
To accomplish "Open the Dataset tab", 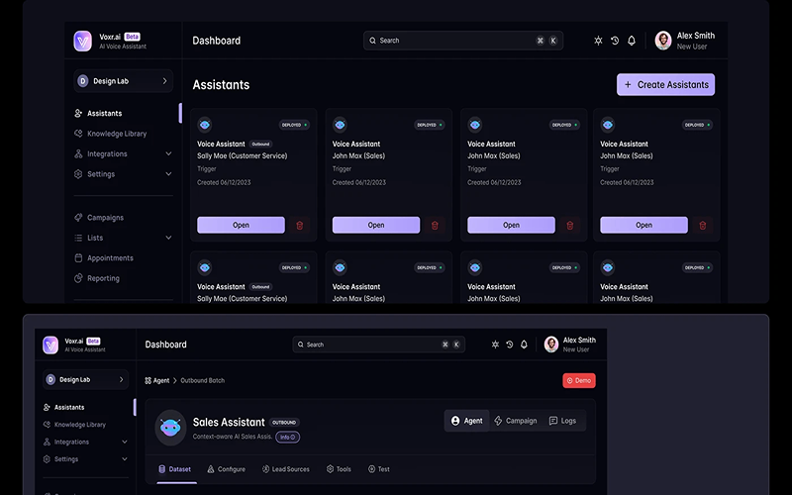I will (175, 469).
